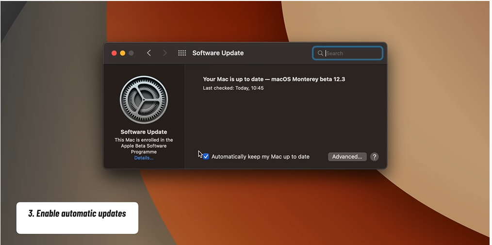This screenshot has height=245, width=492.
Task: Go forward with the right chevron
Action: (x=165, y=53)
